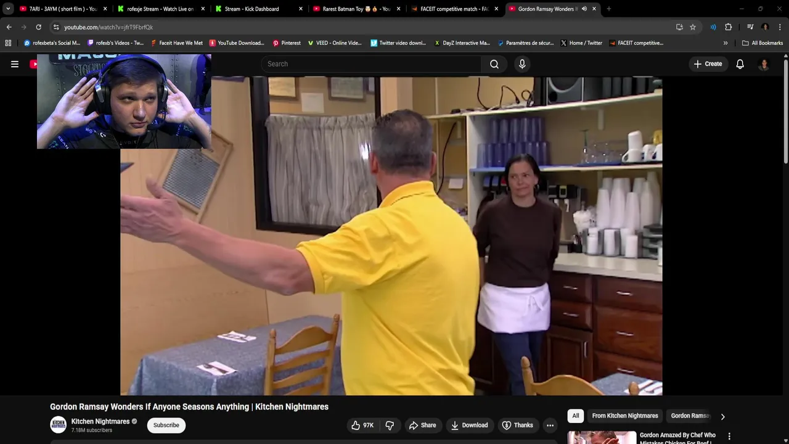Open options menu for Gordon Amazed video
The image size is (789, 444).
729,437
